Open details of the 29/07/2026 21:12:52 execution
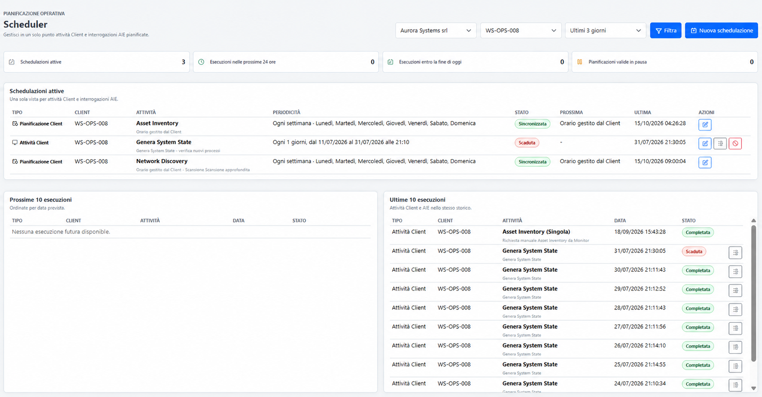The height and width of the screenshot is (397, 762). click(x=735, y=290)
